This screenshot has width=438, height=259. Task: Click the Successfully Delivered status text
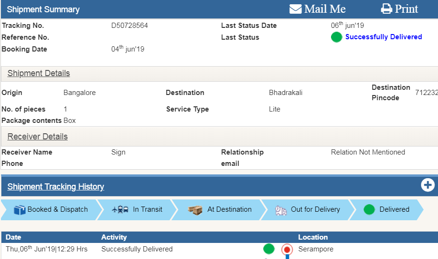point(384,37)
